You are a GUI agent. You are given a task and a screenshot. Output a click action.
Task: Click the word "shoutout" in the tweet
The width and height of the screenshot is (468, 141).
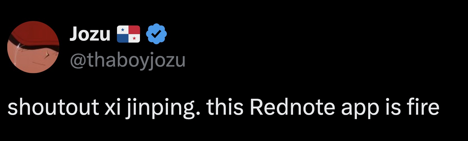(53, 107)
